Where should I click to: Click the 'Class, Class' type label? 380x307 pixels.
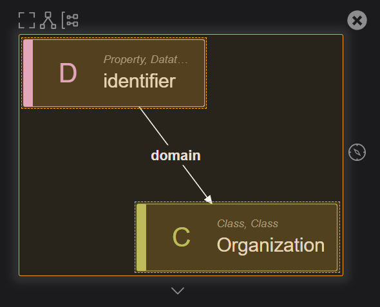[247, 223]
